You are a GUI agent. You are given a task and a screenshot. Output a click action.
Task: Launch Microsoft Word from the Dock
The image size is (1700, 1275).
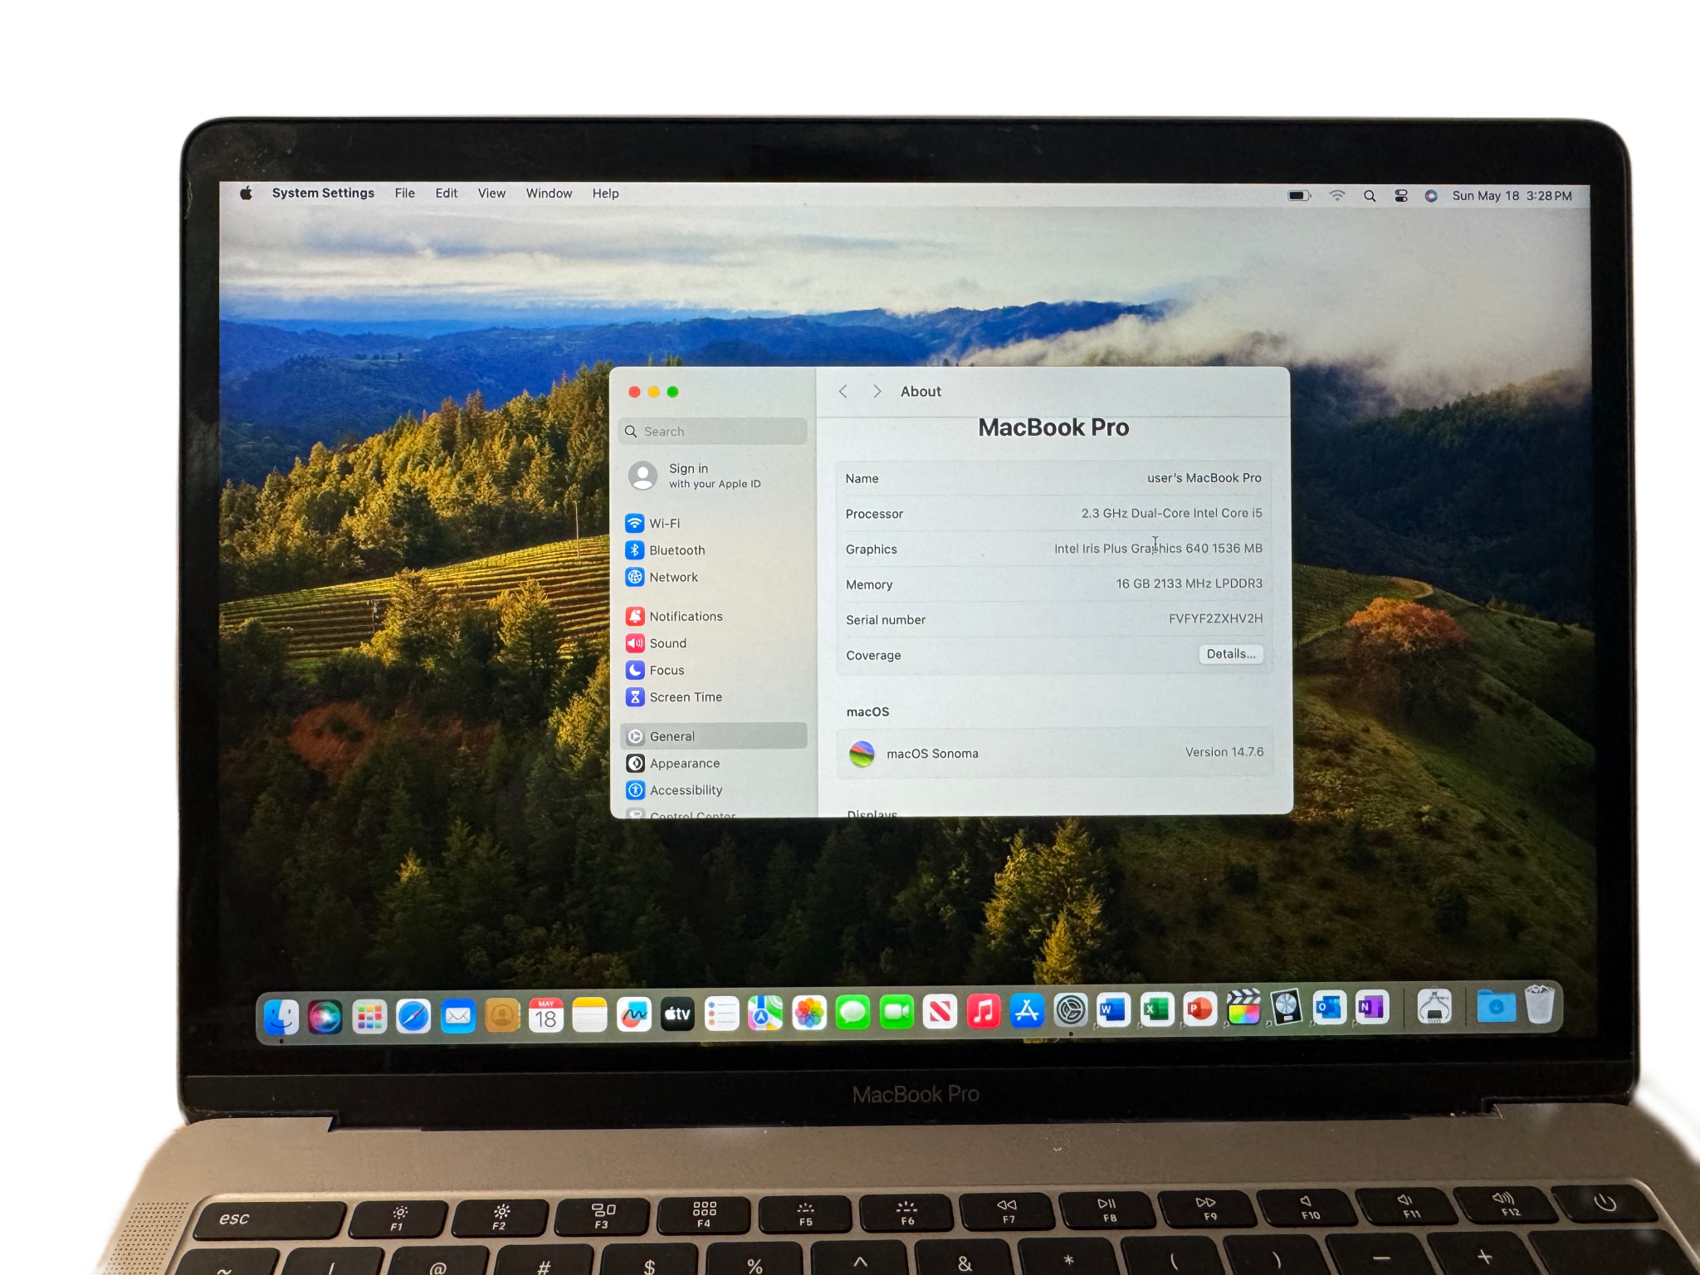1113,1009
